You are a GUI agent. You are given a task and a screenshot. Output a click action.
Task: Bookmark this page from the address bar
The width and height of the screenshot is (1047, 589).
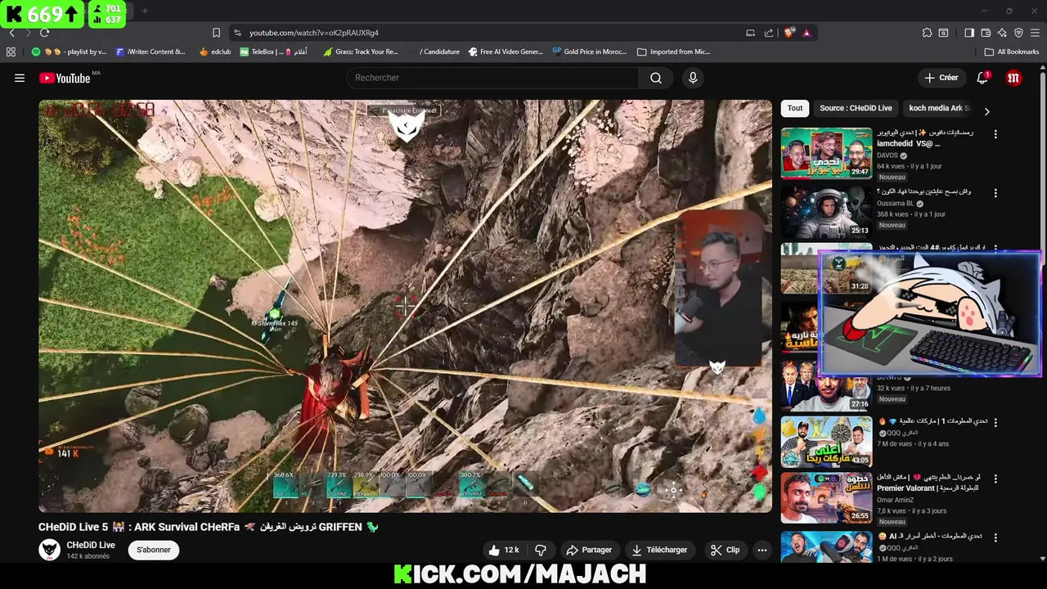(x=216, y=33)
